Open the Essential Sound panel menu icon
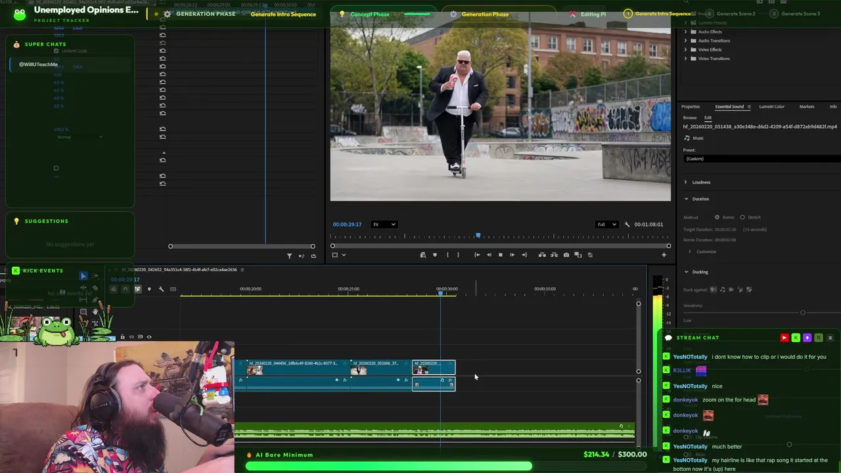The height and width of the screenshot is (473, 841). [749, 106]
